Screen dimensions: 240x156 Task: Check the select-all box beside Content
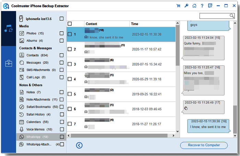coord(70,24)
